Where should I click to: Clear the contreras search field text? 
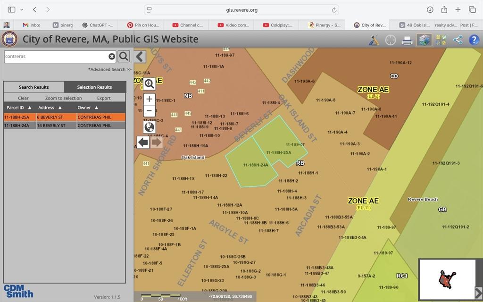click(x=112, y=57)
